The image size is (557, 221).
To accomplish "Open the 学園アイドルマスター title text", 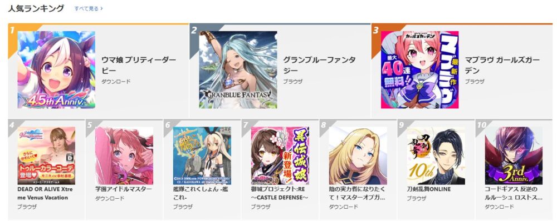I will coord(123,189).
